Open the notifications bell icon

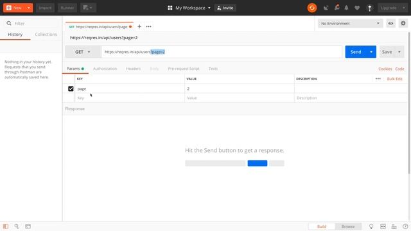tap(346, 8)
